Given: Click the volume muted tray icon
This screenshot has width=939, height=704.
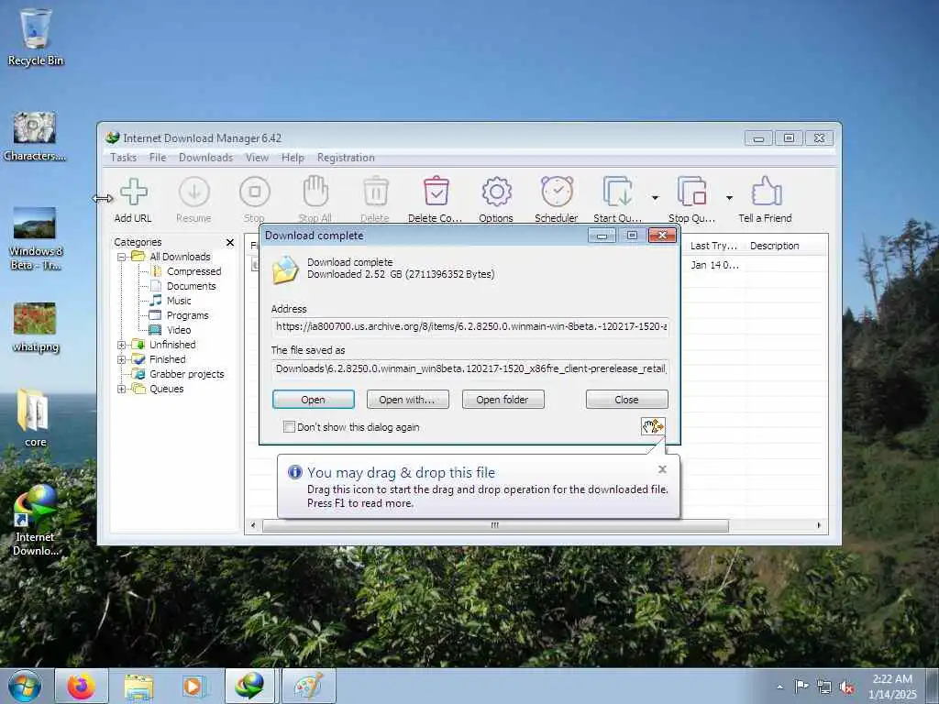Looking at the screenshot, I should click(x=846, y=687).
